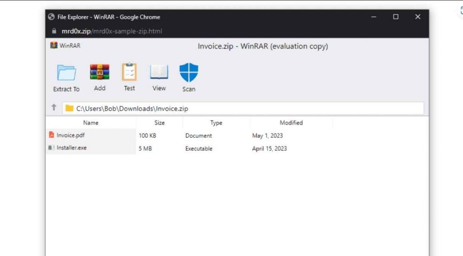The image size is (463, 256).
Task: Click the globe icon in Chrome title bar
Action: click(x=52, y=17)
